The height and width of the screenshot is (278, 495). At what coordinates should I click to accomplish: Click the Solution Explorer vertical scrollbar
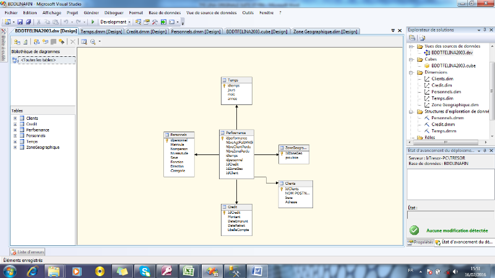click(x=492, y=91)
